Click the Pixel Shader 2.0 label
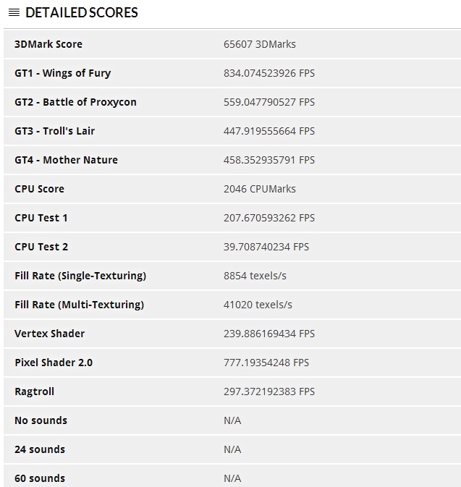Screen dimensions: 461x487 point(54,363)
